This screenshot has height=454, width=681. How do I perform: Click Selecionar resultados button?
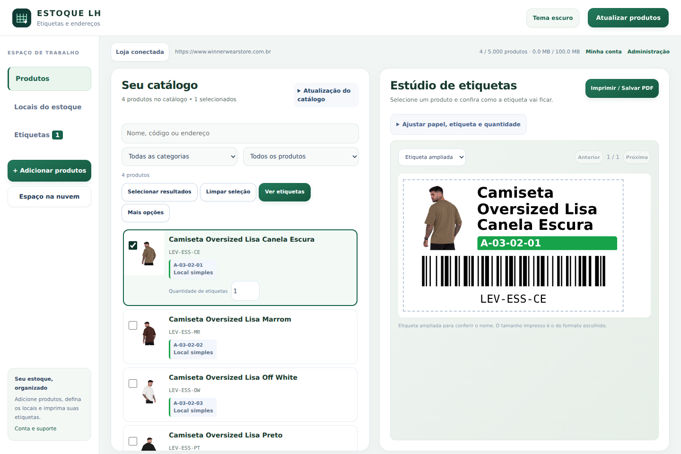point(159,192)
